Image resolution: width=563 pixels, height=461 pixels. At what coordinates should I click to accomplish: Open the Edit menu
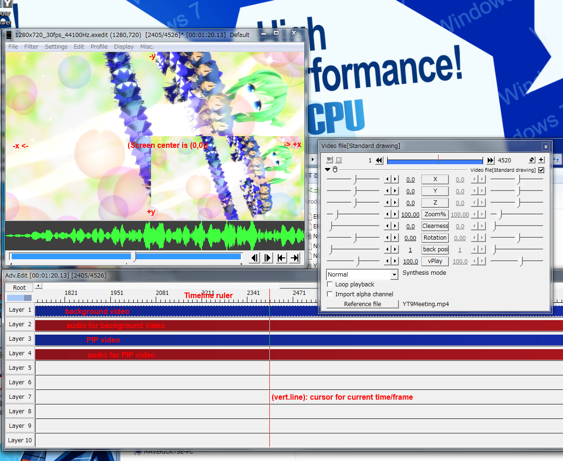coord(79,47)
